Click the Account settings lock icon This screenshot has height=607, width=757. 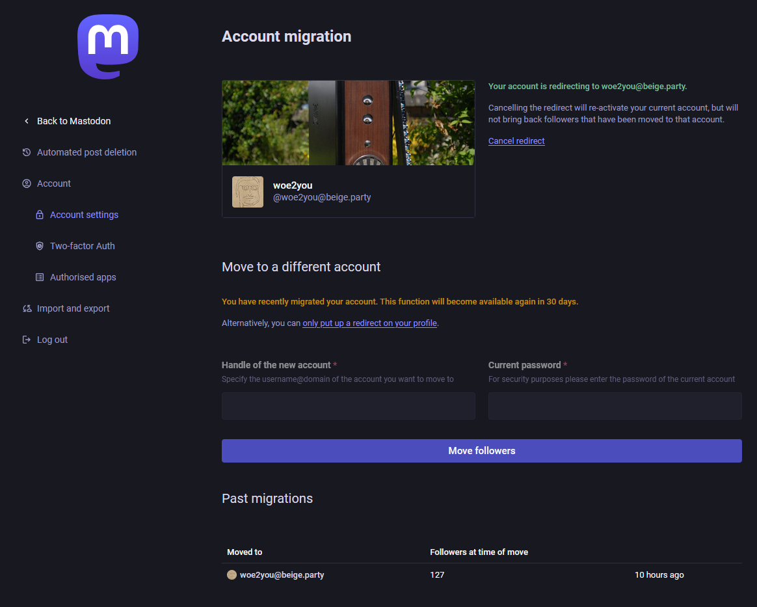[40, 215]
